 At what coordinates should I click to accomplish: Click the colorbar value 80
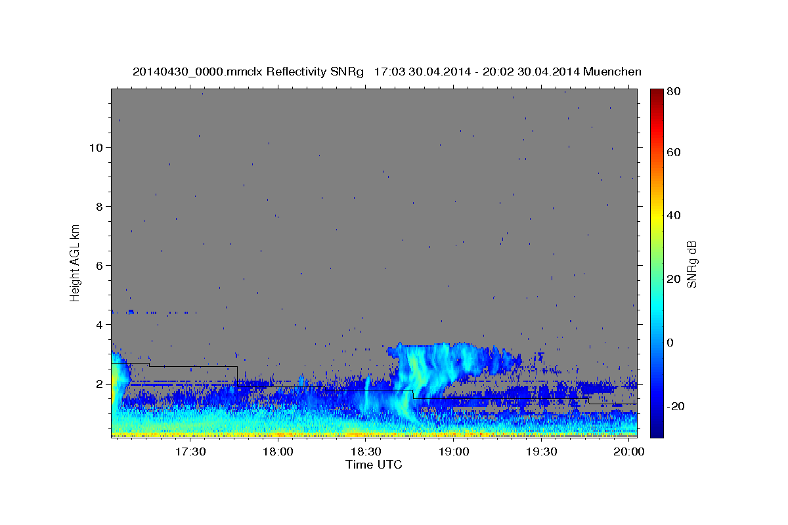(x=674, y=93)
